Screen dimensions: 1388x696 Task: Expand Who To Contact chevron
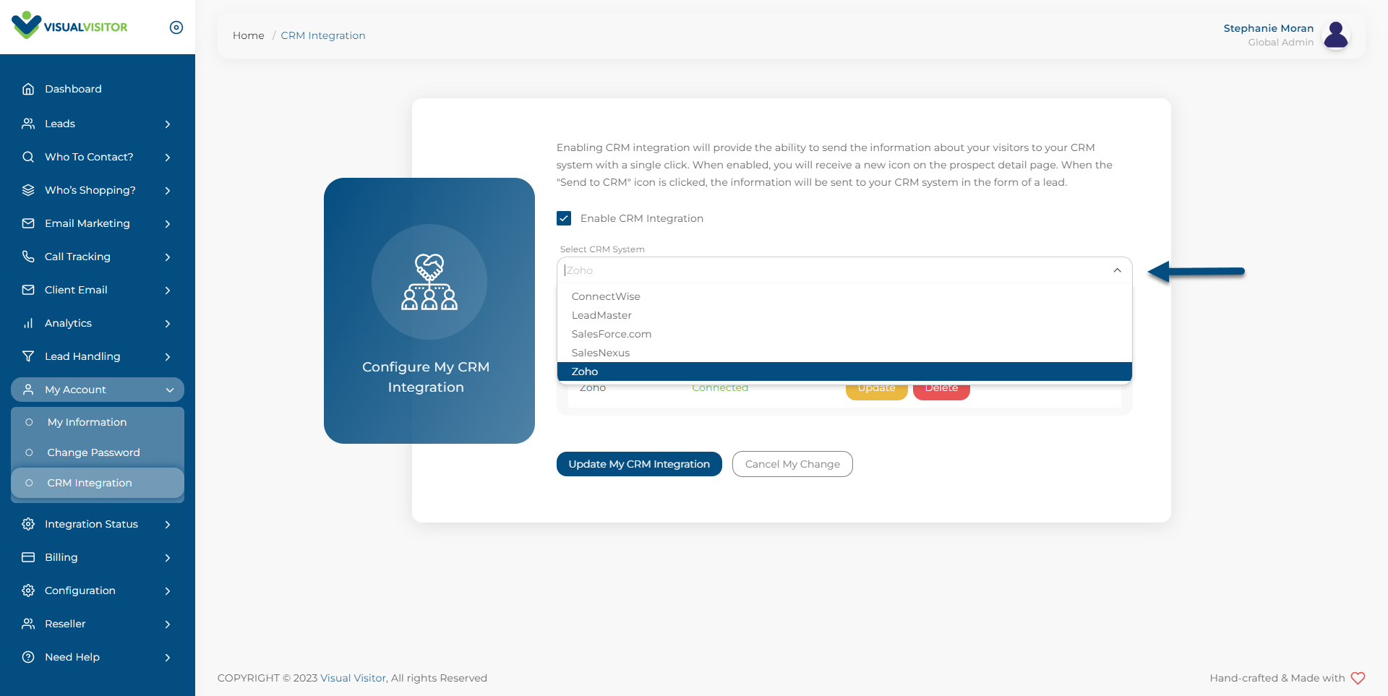tap(168, 158)
